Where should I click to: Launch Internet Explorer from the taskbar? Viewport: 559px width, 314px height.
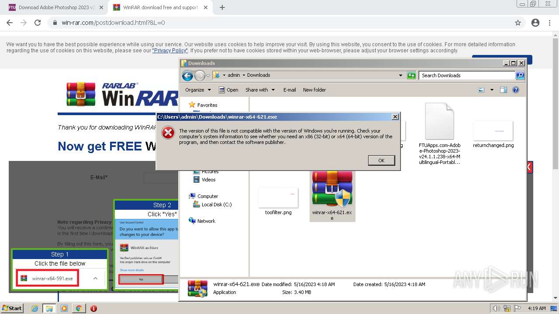click(x=35, y=308)
